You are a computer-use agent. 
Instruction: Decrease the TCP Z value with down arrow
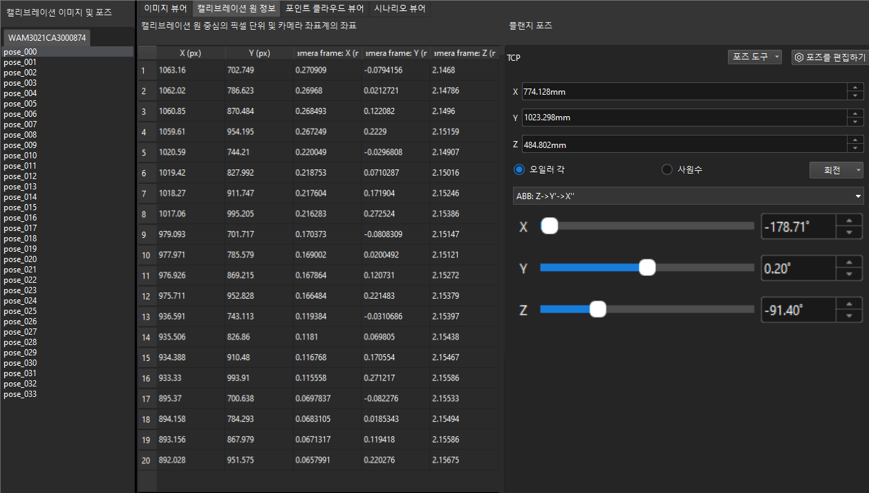856,149
